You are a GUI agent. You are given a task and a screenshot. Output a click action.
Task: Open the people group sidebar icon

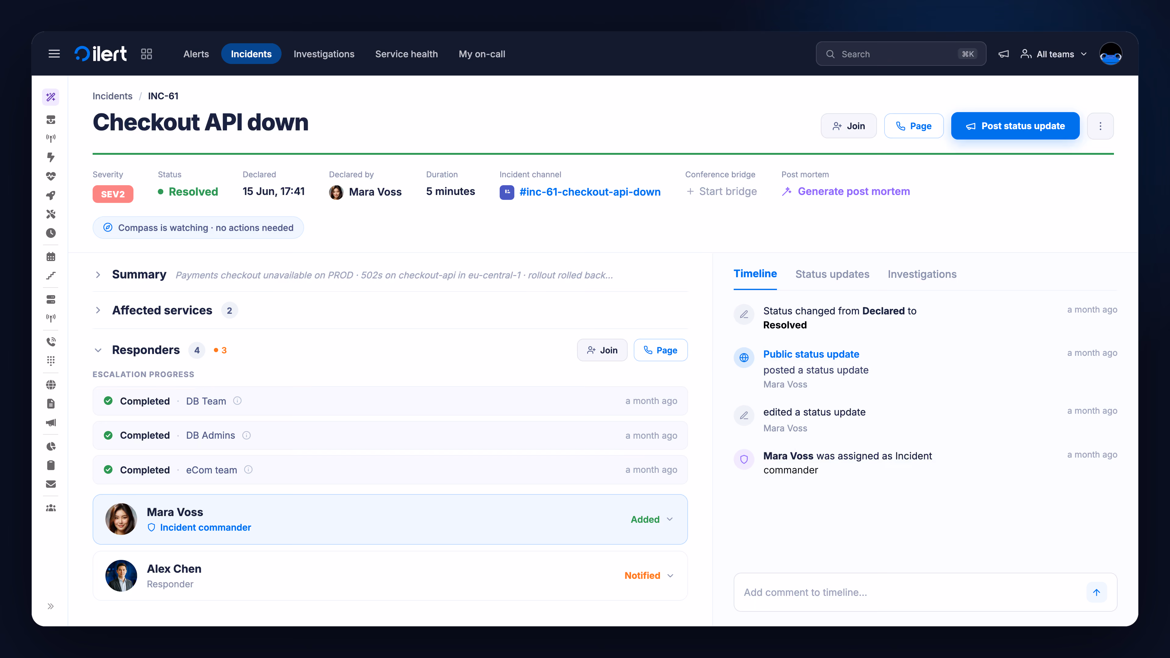[x=51, y=508]
